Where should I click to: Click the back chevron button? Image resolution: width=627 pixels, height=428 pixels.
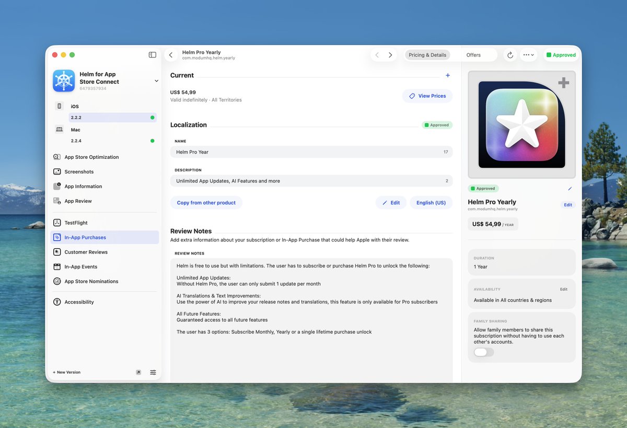pyautogui.click(x=171, y=55)
